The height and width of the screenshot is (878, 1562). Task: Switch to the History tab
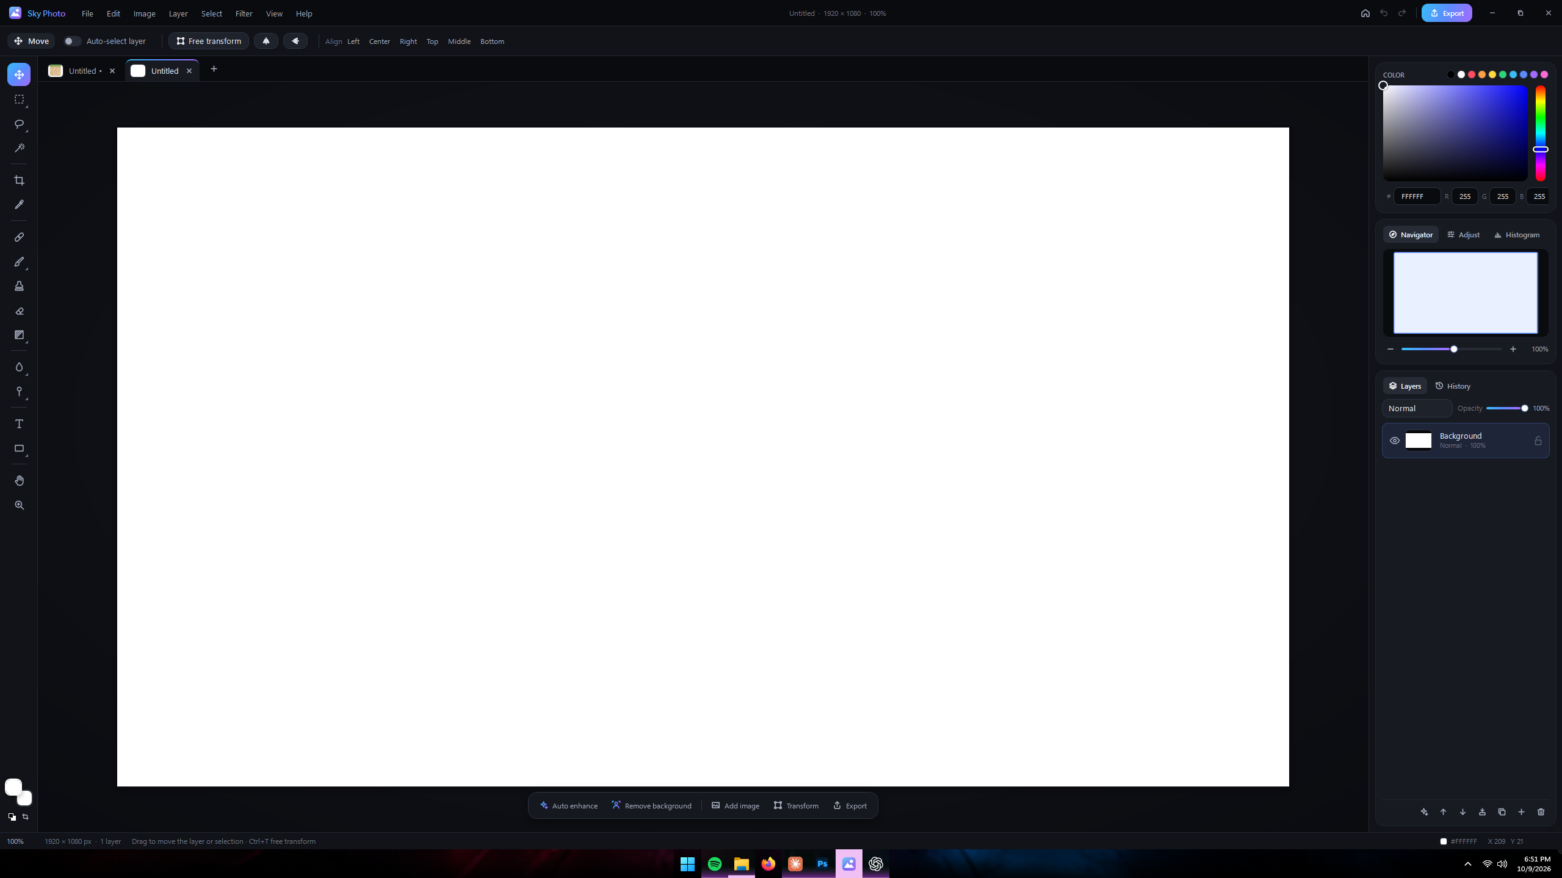coord(1453,386)
